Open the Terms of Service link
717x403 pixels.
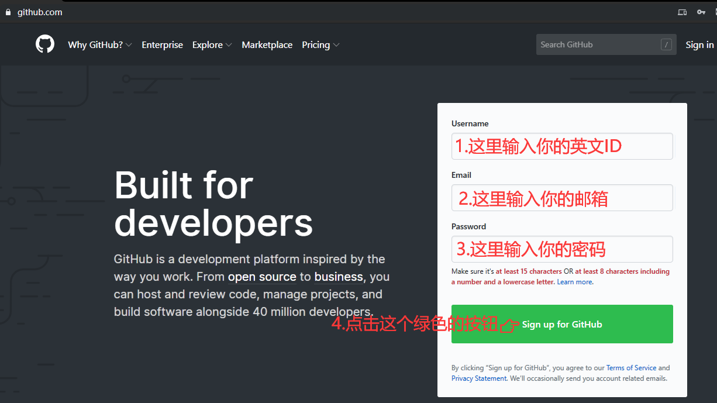click(x=631, y=368)
